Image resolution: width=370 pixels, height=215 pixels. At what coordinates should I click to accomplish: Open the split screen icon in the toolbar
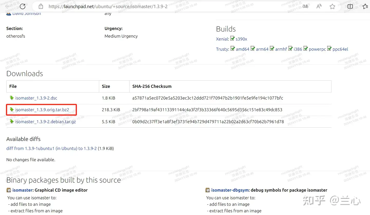(350, 6)
